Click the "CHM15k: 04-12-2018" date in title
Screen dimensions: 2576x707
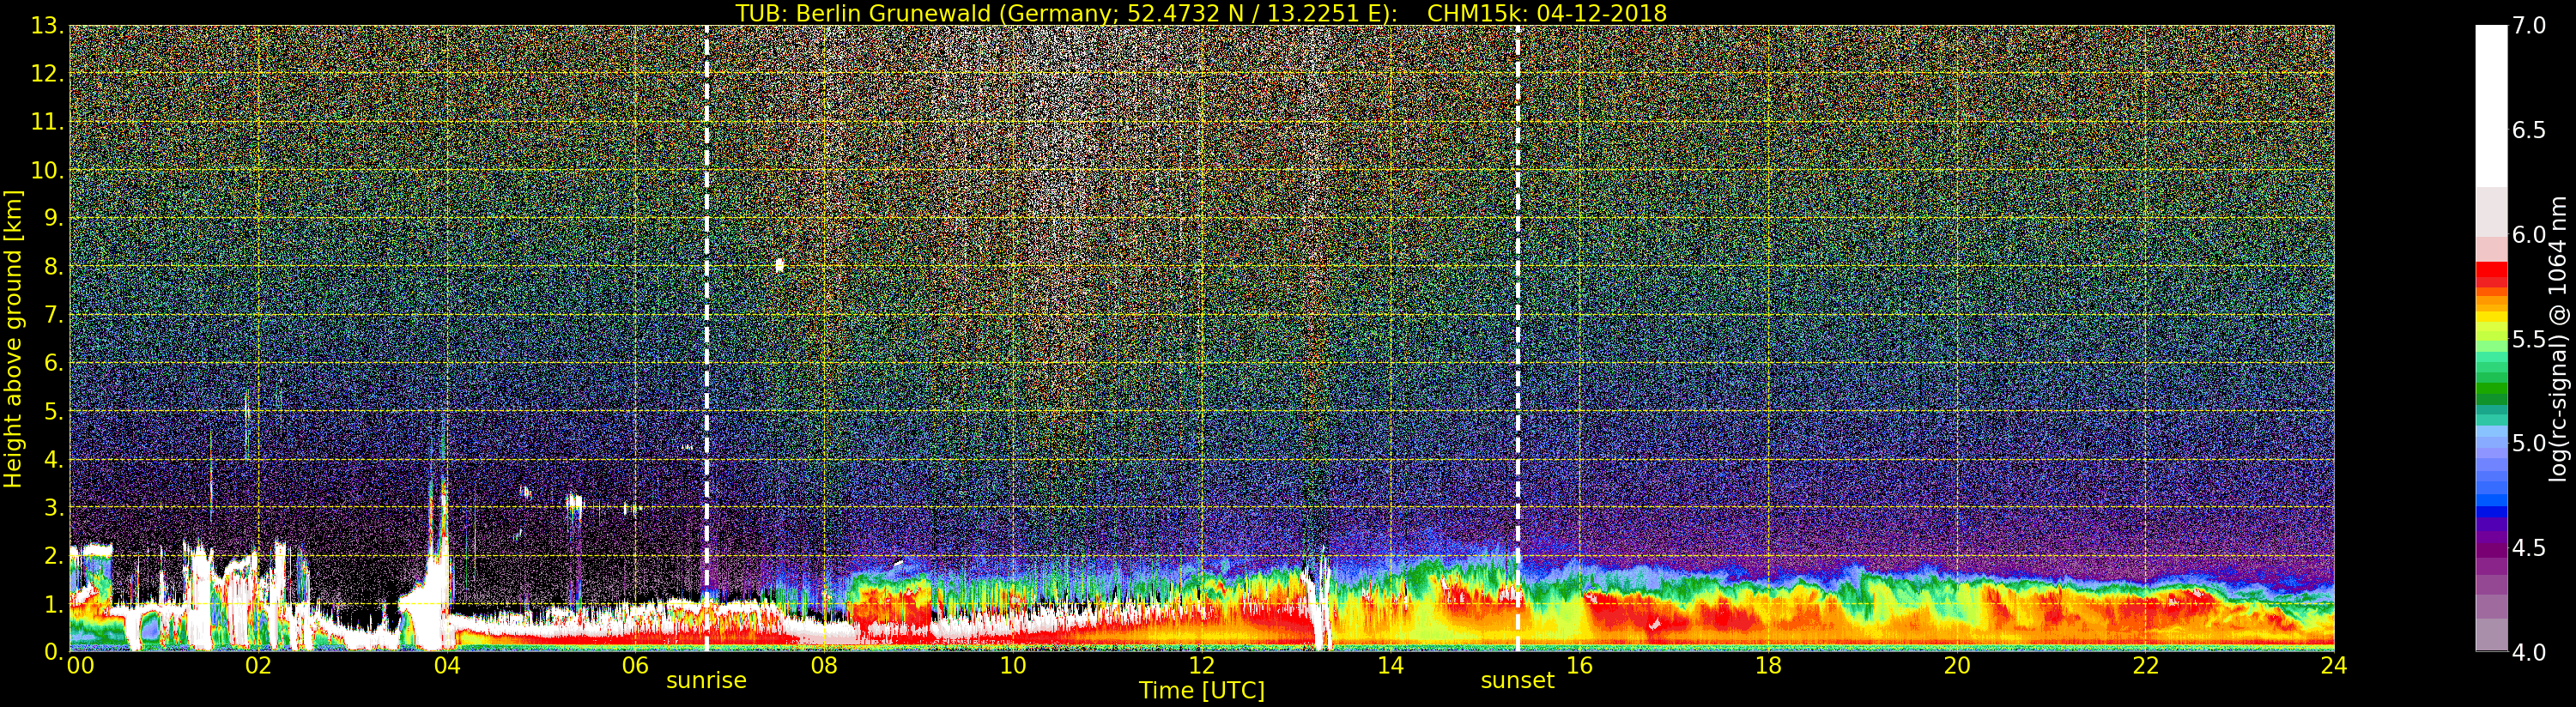pyautogui.click(x=1546, y=13)
